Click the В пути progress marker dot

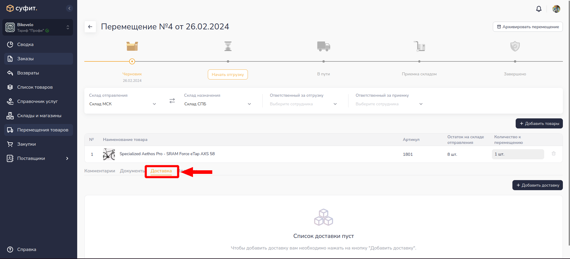(324, 61)
